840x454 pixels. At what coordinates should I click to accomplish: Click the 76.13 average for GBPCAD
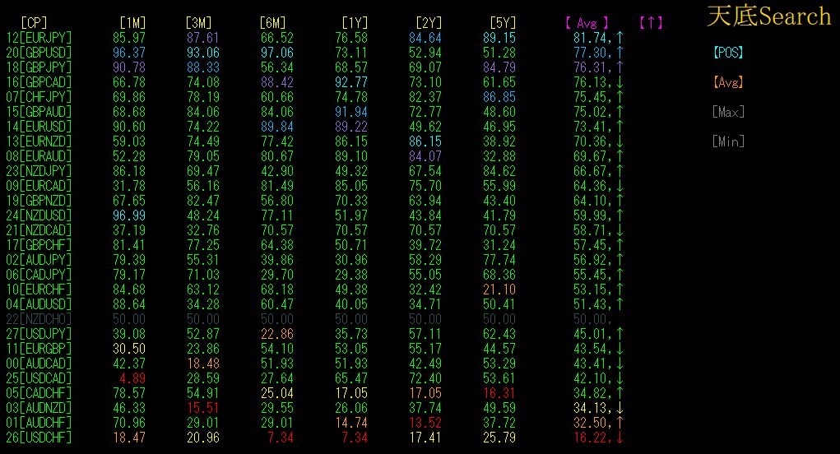[590, 82]
